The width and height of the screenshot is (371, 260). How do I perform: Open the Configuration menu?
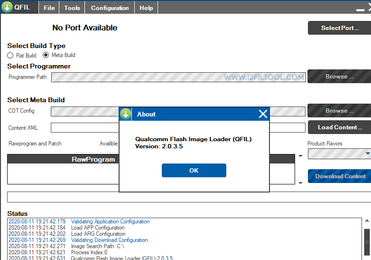[x=110, y=8]
